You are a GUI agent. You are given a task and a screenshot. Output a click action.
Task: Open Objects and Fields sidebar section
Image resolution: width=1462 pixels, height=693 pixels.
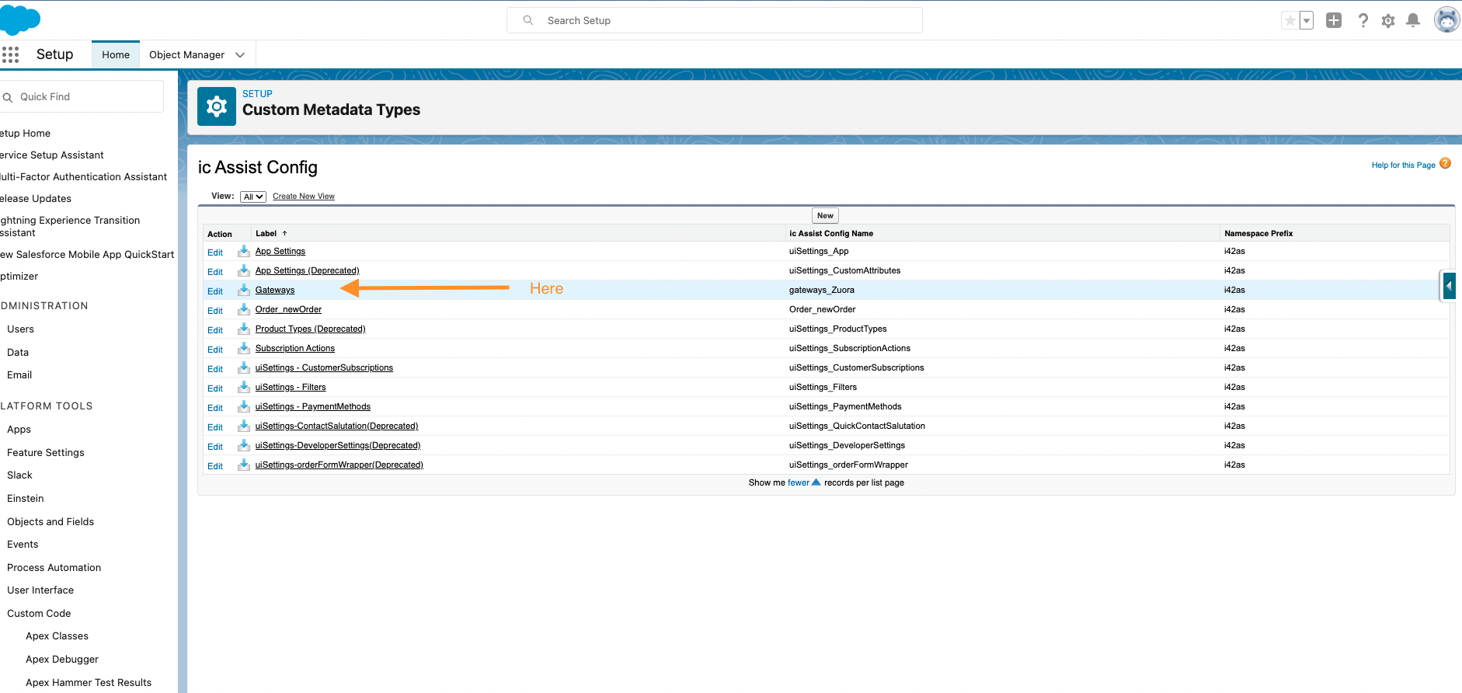50,521
